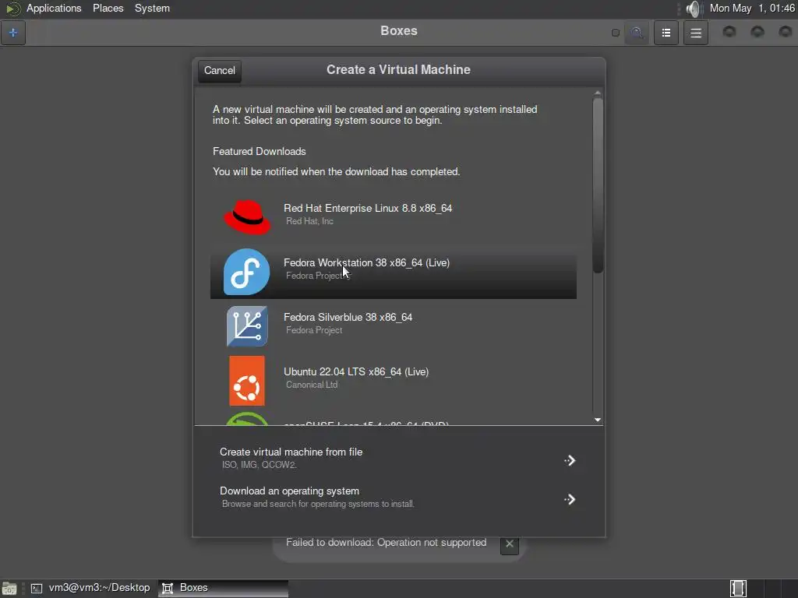Click scrollbar up arrow in download list
Image resolution: width=798 pixels, height=598 pixels.
(x=598, y=93)
